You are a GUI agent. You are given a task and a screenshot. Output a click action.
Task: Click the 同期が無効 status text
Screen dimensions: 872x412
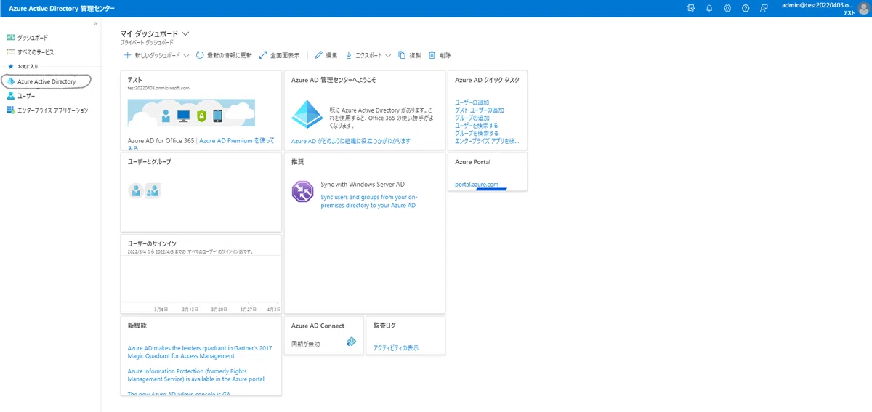[305, 343]
